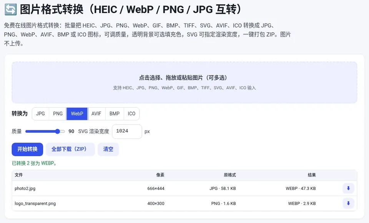Download the converted photo2.jpg WEBP file

tap(348, 188)
